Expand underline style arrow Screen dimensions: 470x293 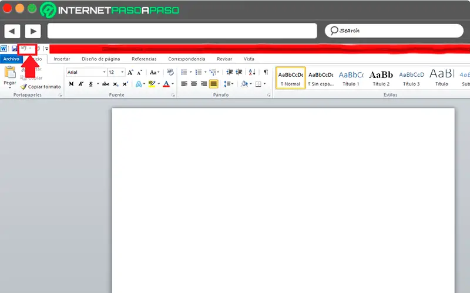coord(98,84)
